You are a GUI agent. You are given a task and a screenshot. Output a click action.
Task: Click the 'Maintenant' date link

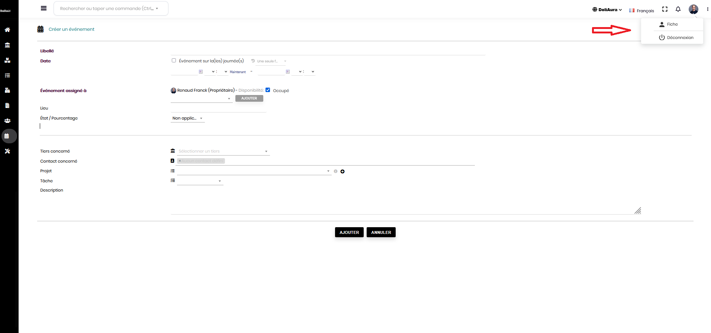238,72
